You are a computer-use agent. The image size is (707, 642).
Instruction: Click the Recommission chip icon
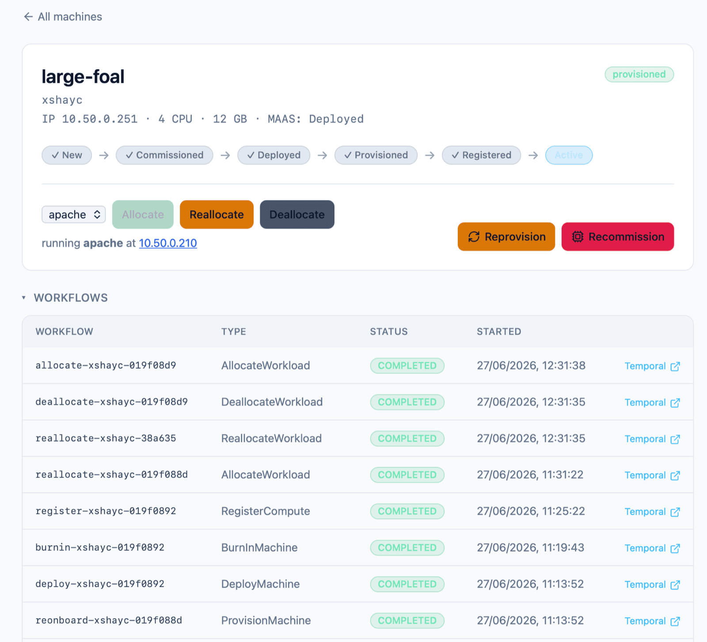click(x=578, y=237)
